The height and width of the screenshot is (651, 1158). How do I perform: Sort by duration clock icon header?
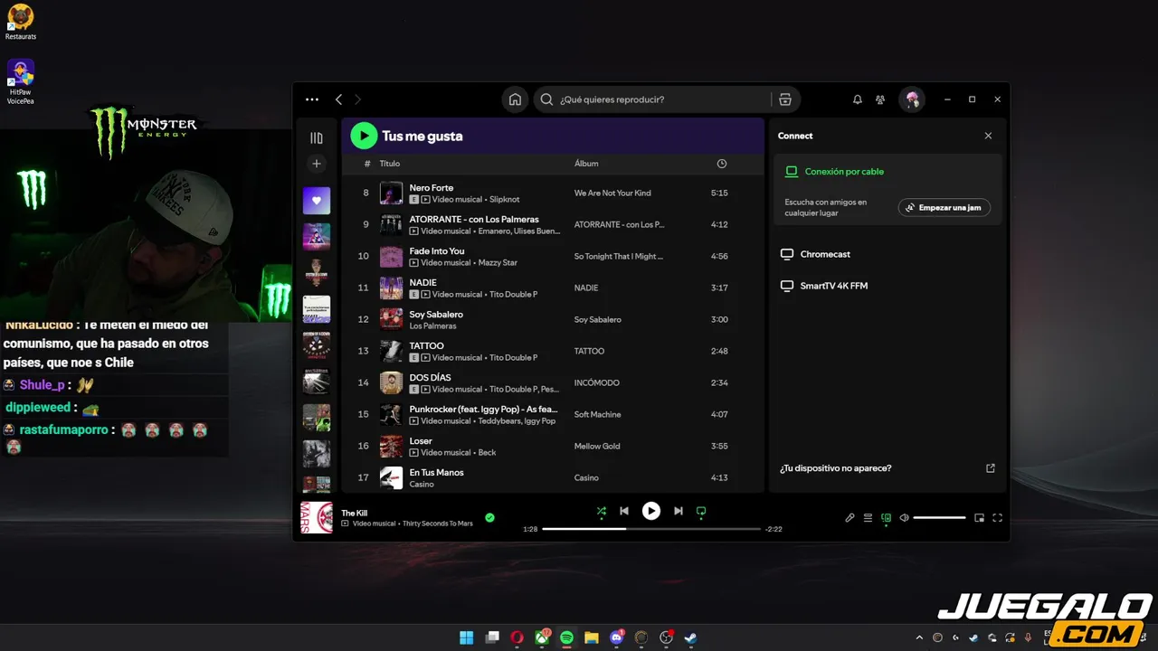[x=721, y=164]
